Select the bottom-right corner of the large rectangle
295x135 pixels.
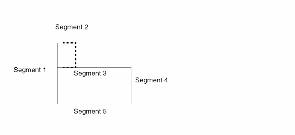tap(131, 104)
